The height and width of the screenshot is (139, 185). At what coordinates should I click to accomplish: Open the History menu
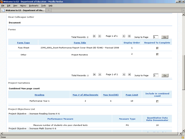23,6
